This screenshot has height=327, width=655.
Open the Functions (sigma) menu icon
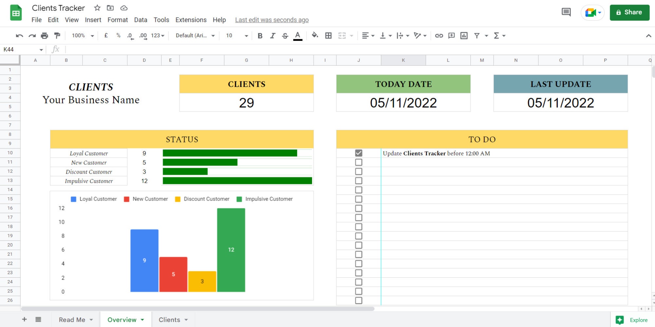click(x=497, y=36)
